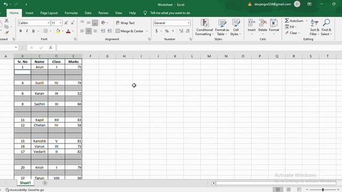Decrease font size with smaller A icon
The image size is (342, 192).
73,23
